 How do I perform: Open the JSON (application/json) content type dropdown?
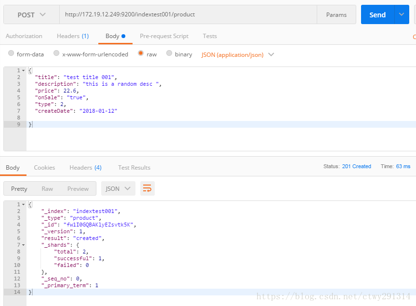(238, 54)
